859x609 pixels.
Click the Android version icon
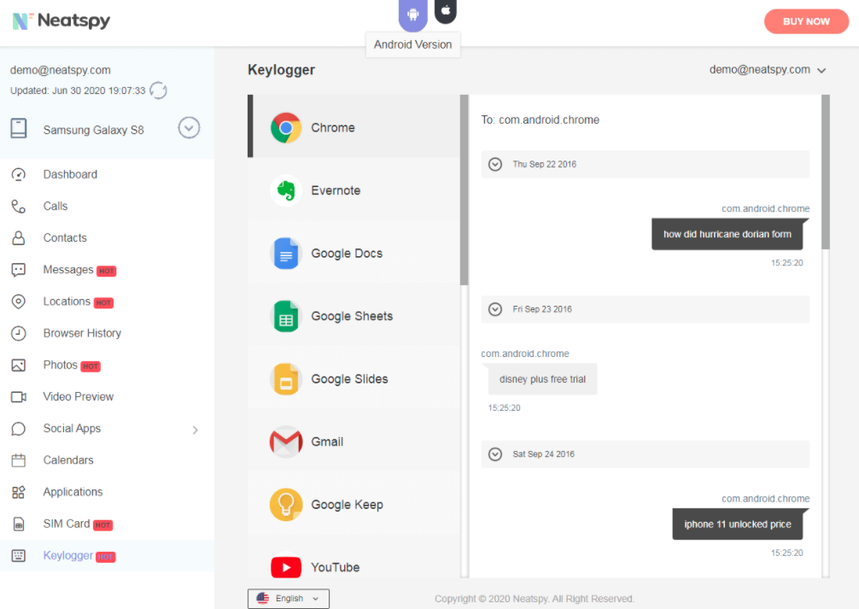pos(413,14)
